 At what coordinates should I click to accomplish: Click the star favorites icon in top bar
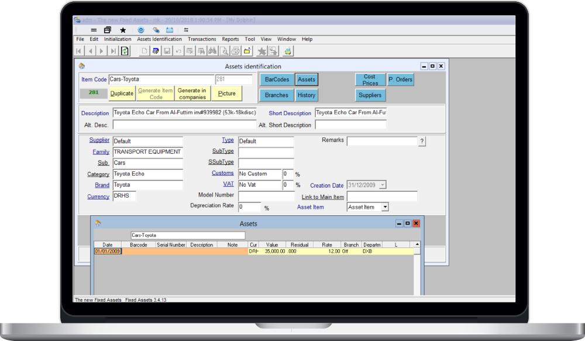tap(123, 30)
